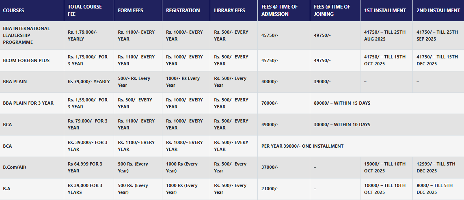Viewport: 464px width, 200px height.
Task: Click the Rs 79,000/- YEARLY fee cell
Action: tap(89, 82)
